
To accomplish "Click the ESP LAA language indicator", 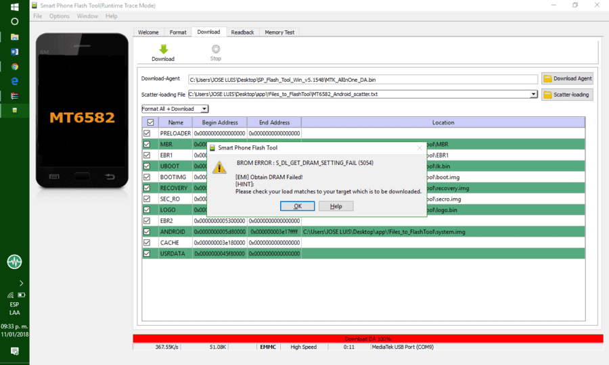I will pyautogui.click(x=14, y=309).
